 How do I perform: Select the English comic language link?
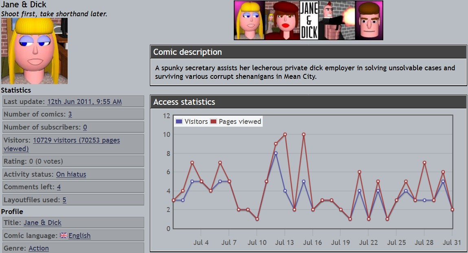point(79,236)
